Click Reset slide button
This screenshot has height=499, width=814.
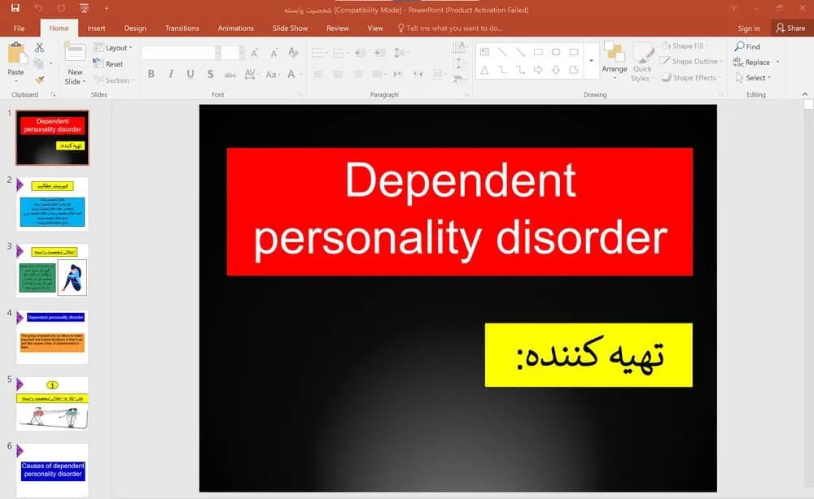click(108, 63)
